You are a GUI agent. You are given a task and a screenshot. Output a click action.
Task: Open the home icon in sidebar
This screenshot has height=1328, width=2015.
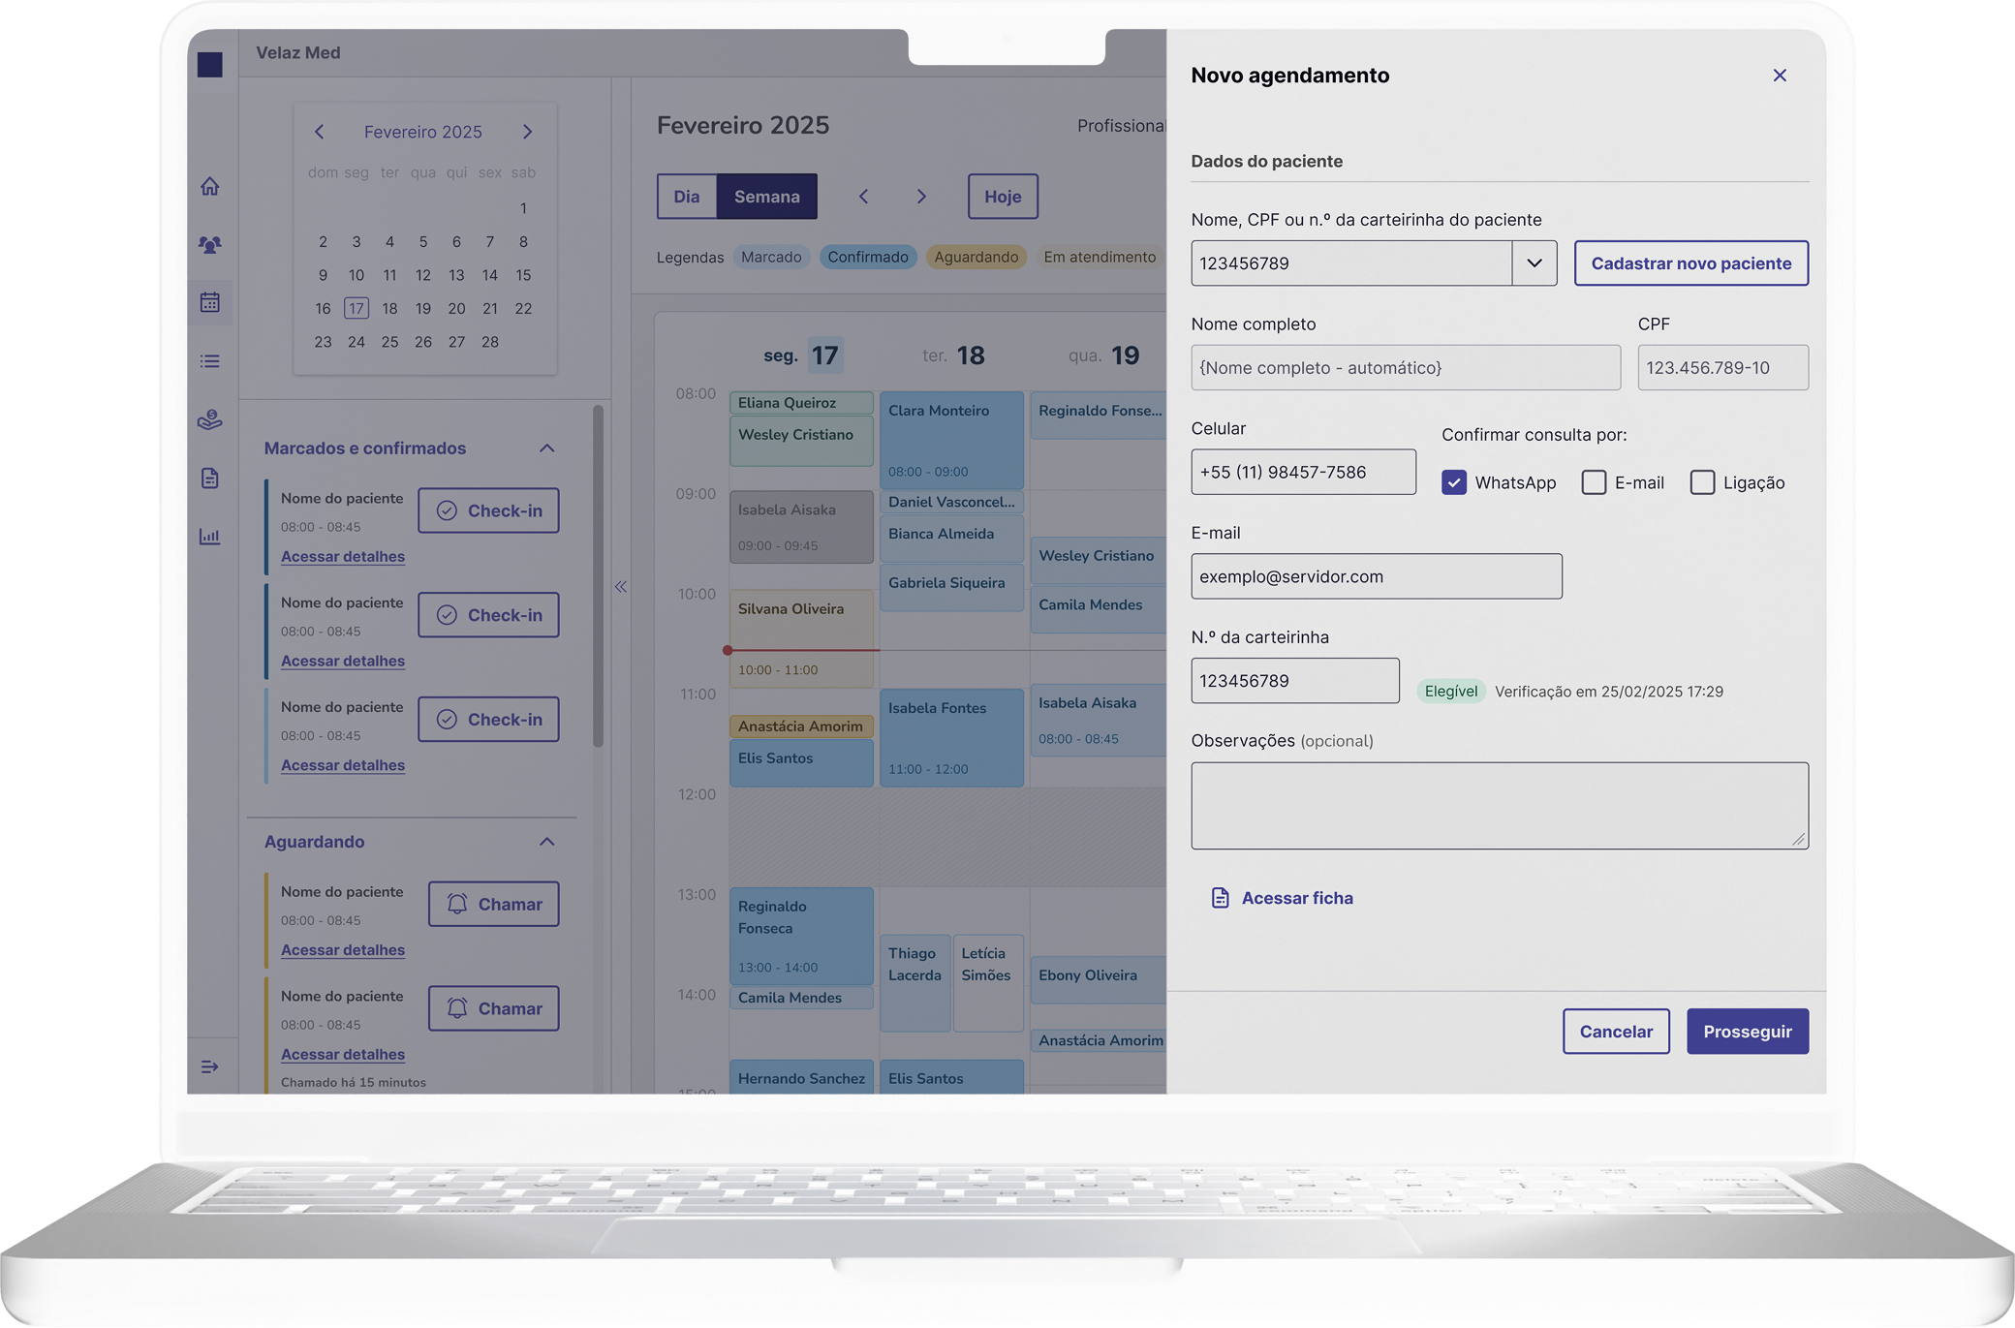tap(210, 186)
